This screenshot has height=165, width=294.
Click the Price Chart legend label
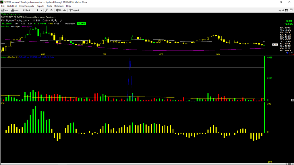(5, 27)
